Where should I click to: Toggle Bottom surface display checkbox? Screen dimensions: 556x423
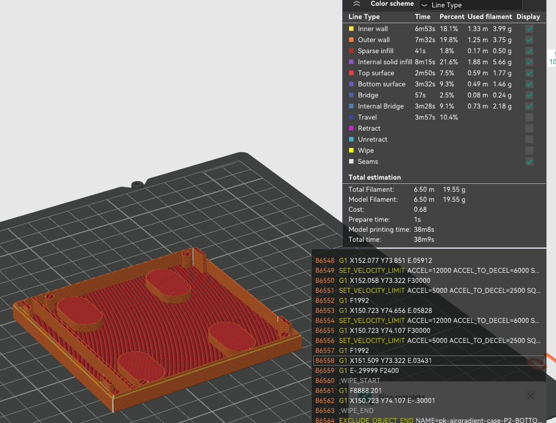(x=529, y=84)
